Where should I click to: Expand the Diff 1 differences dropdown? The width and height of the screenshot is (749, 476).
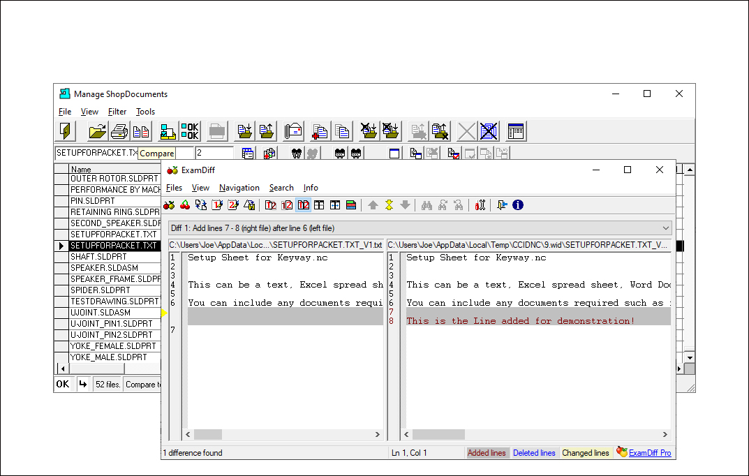pyautogui.click(x=665, y=228)
